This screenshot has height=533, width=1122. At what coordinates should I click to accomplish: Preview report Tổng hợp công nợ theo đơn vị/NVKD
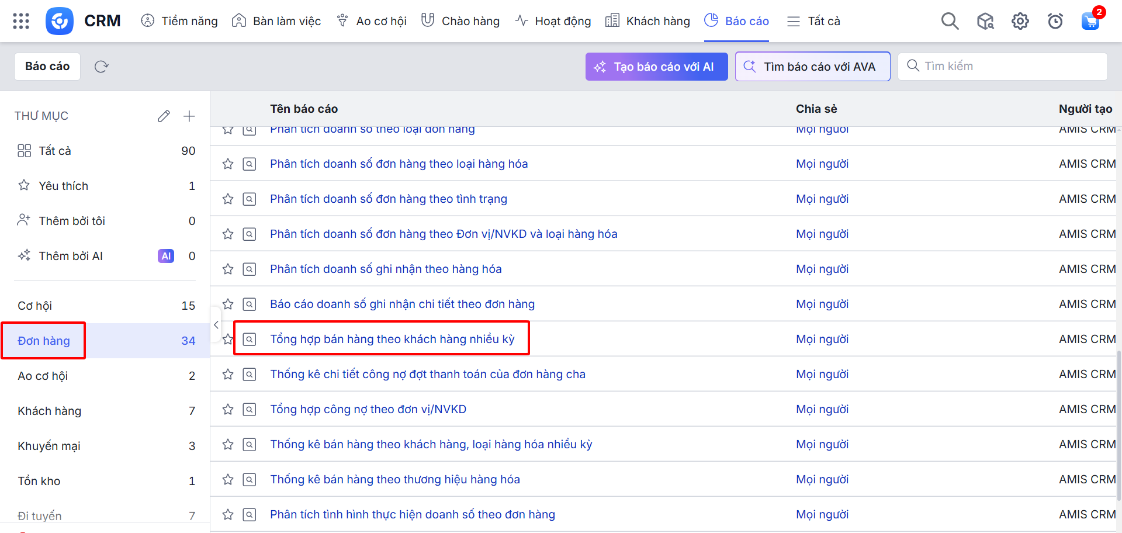click(x=250, y=410)
